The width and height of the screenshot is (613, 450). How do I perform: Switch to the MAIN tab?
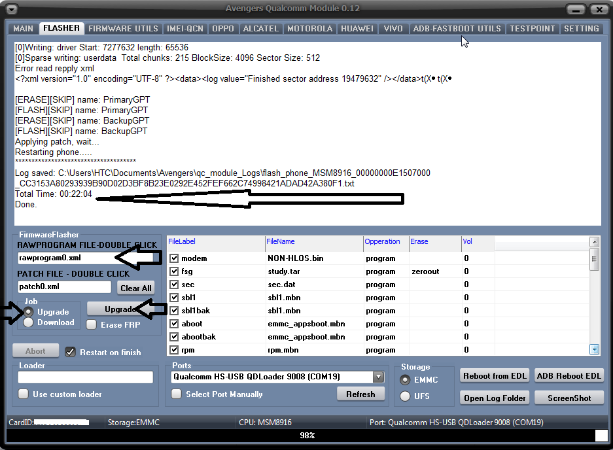pos(23,29)
